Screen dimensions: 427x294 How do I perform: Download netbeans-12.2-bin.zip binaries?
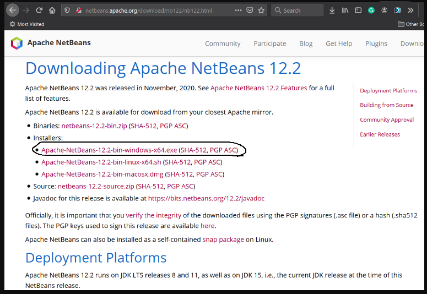click(94, 126)
